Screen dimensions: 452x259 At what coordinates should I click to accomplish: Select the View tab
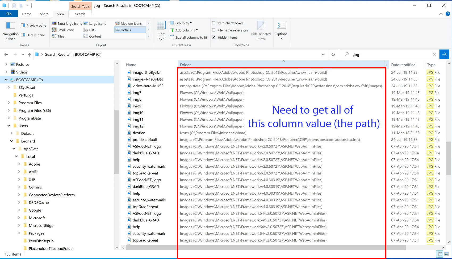coord(61,14)
